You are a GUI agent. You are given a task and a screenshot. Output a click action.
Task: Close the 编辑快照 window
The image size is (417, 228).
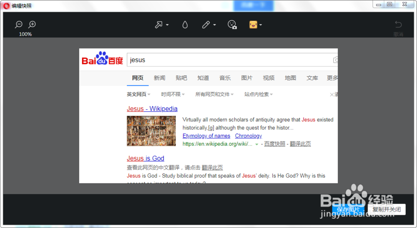click(405, 4)
